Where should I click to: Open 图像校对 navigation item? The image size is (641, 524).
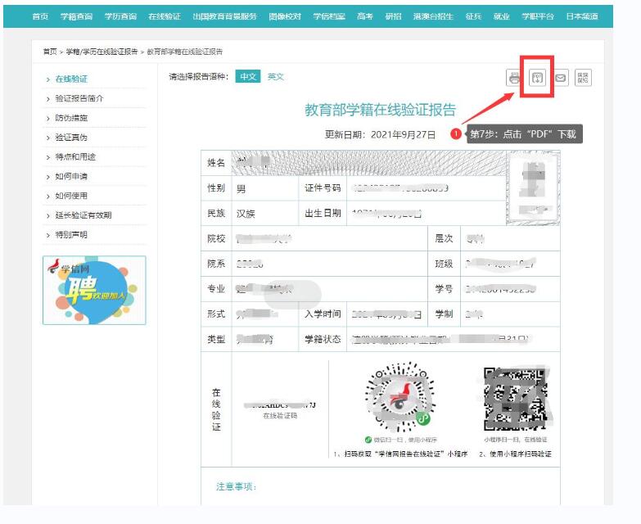285,16
